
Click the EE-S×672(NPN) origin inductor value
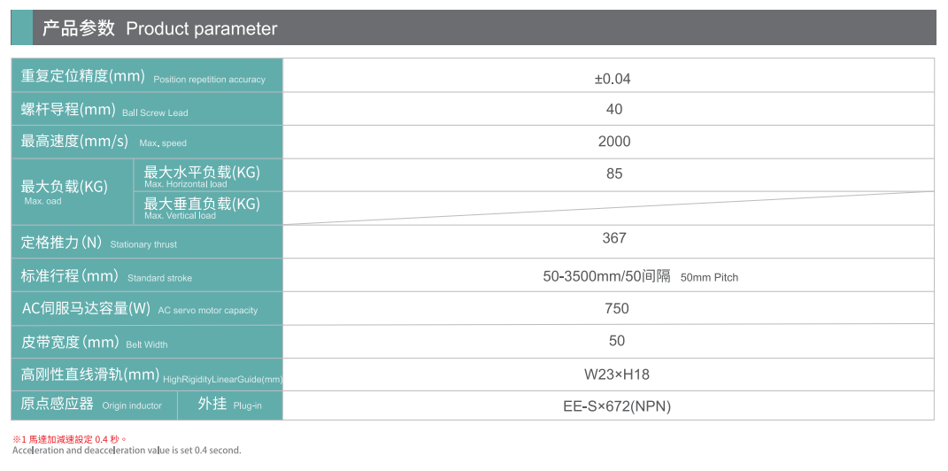click(616, 406)
